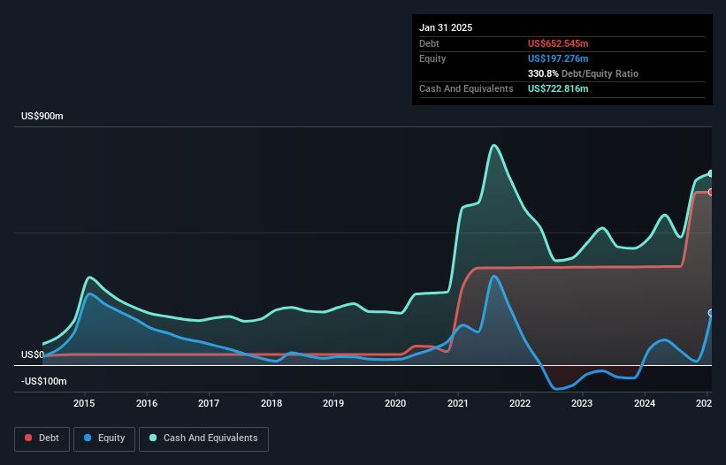
Task: Click the teal Cash data point marker
Action: click(x=711, y=173)
